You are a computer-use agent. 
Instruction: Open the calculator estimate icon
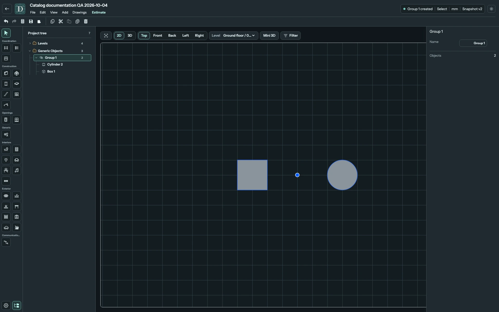pyautogui.click(x=23, y=21)
